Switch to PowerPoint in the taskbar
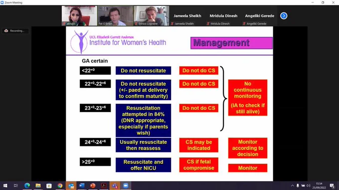This screenshot has height=190, width=339. (x=93, y=186)
